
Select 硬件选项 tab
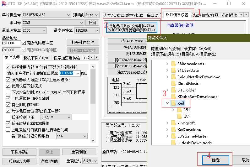[x=12, y=57]
